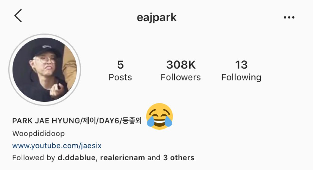Tap the Following label under 13
This screenshot has height=170, width=313.
[241, 78]
